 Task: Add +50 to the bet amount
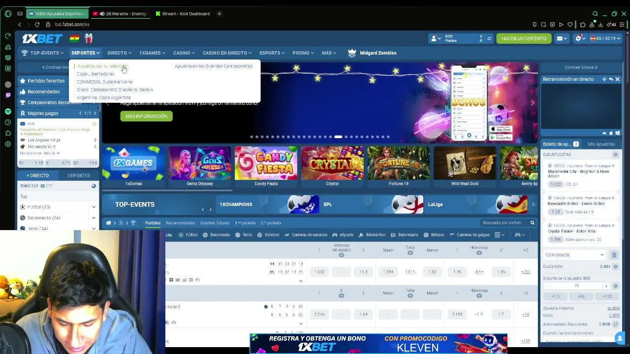581,296
